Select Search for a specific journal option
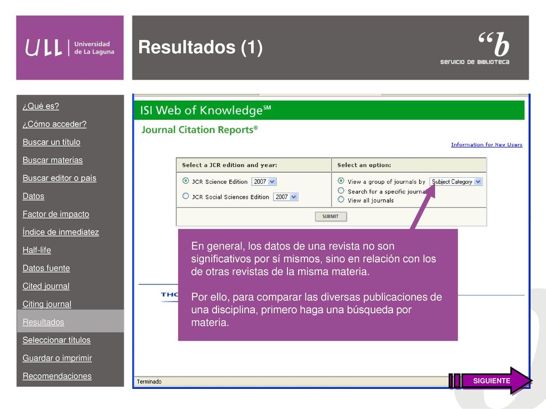 click(341, 191)
